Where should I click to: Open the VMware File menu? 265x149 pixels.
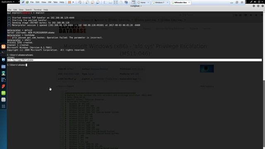point(32,2)
